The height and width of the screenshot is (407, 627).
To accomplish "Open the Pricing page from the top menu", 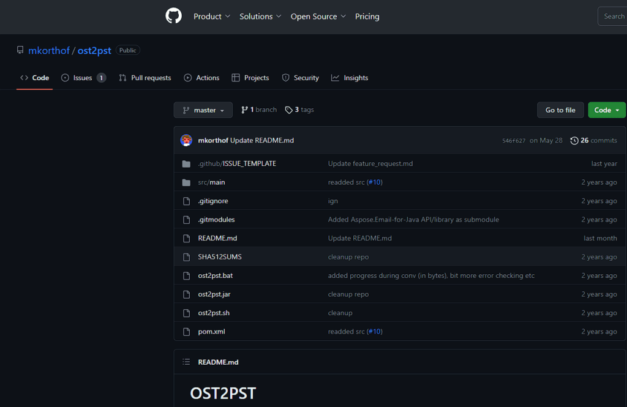I will [x=367, y=17].
